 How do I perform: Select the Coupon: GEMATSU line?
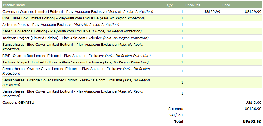click(18, 102)
